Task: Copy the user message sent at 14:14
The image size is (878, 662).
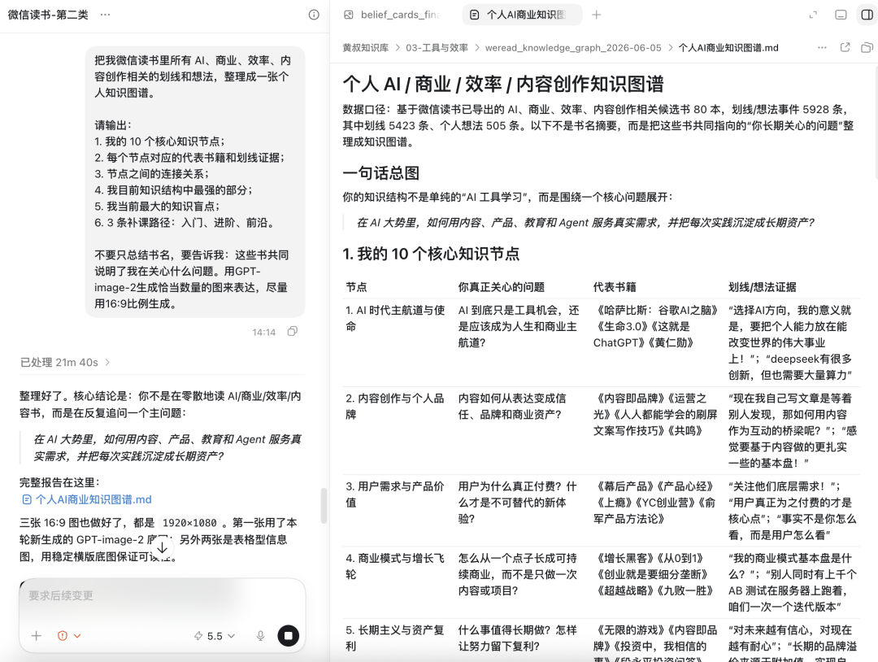Action: click(x=293, y=332)
